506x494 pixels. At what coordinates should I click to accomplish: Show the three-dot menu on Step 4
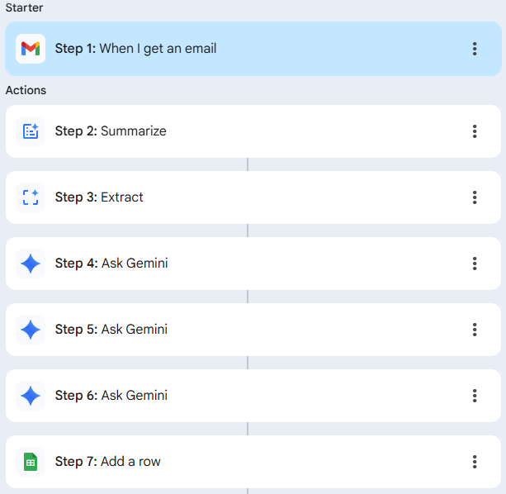coord(475,264)
